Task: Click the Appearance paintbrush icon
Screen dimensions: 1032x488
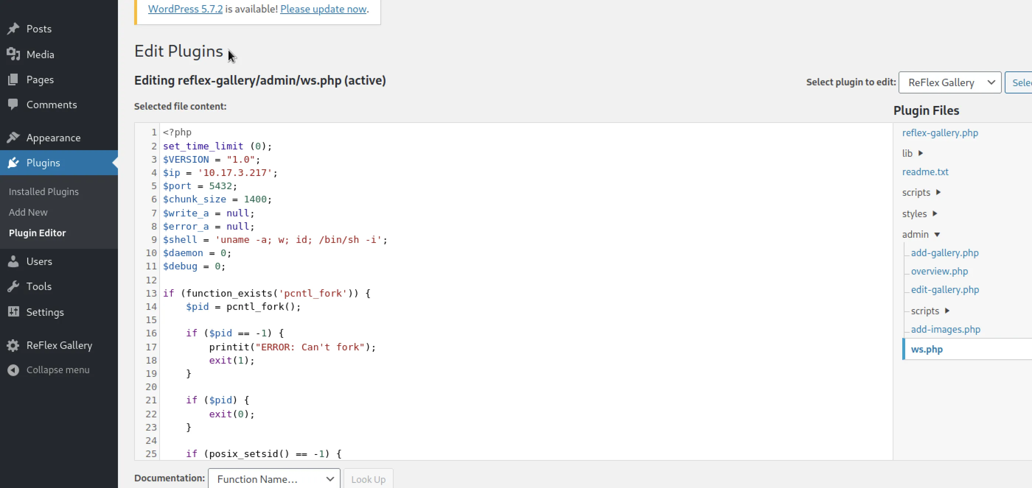Action: click(13, 138)
